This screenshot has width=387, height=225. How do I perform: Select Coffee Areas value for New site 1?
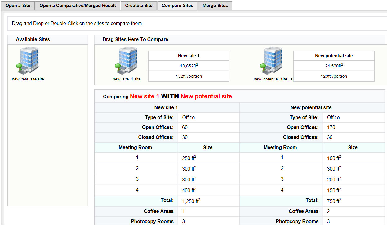coord(183,211)
